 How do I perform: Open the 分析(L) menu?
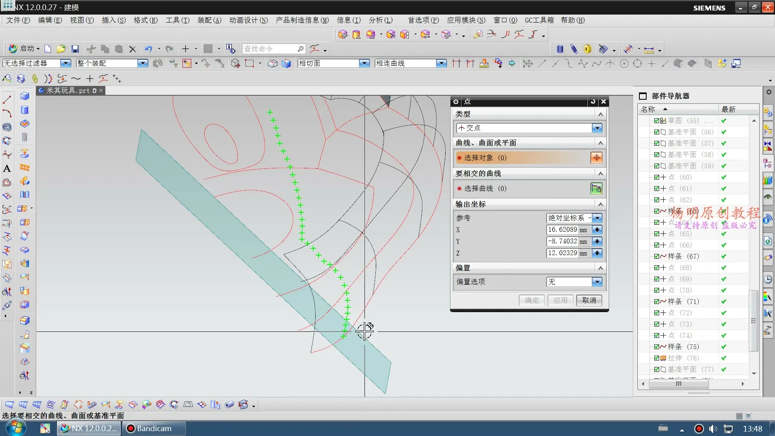point(380,20)
